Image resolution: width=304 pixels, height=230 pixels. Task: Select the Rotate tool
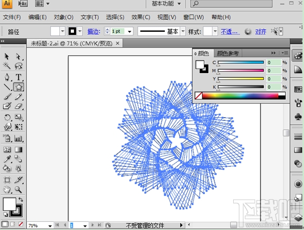tap(8, 117)
